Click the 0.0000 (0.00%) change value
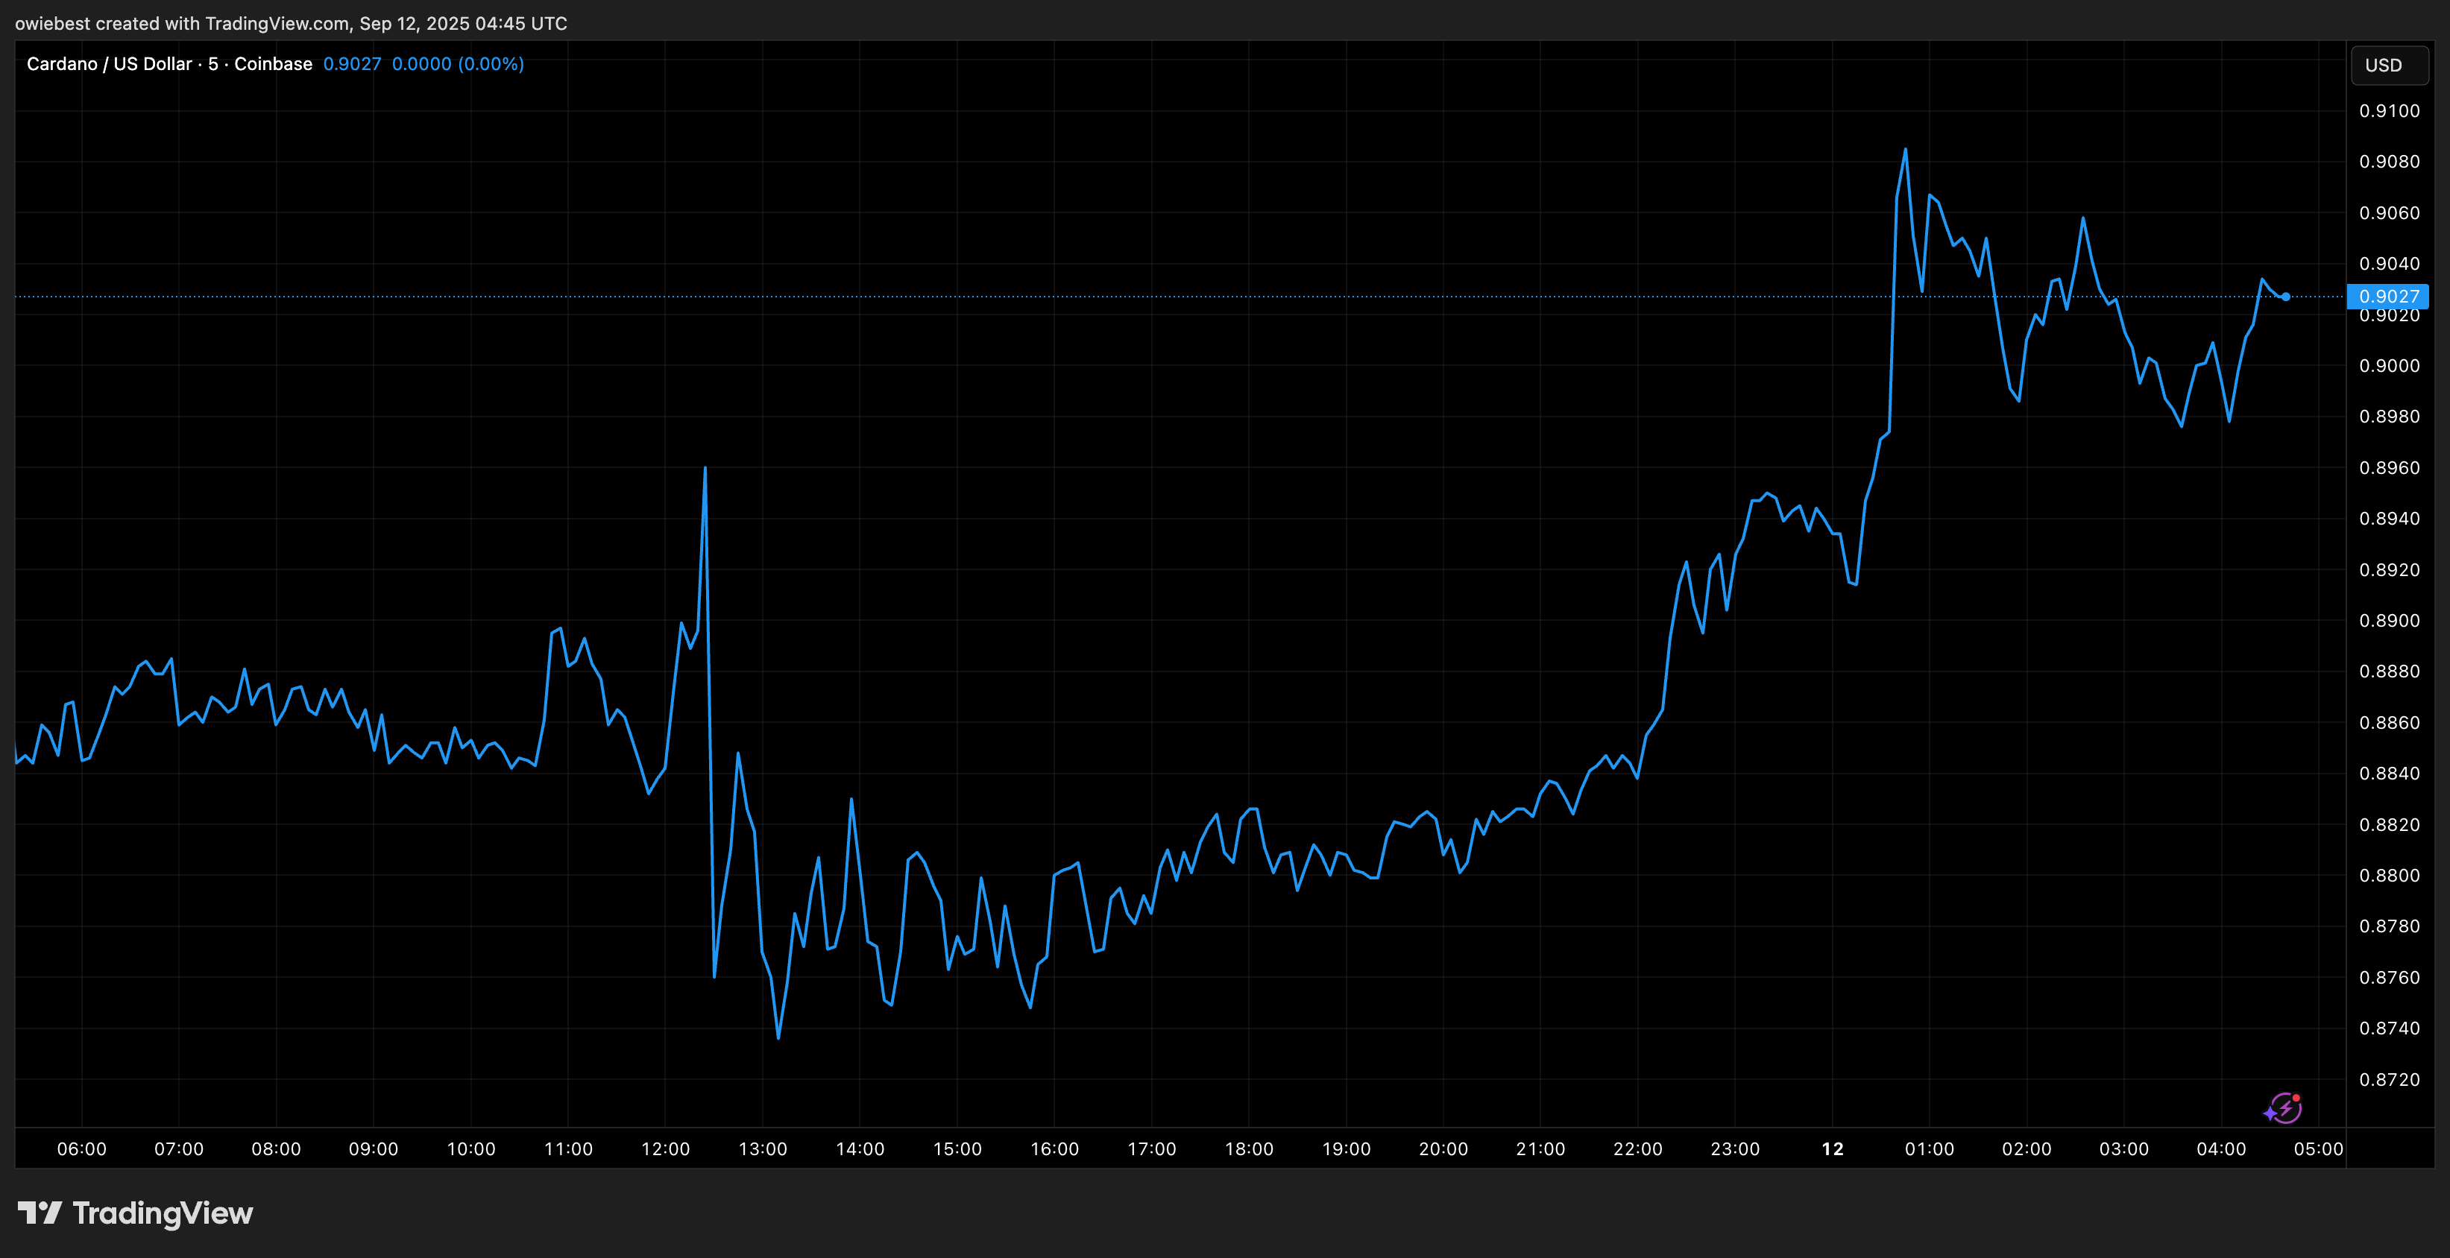 (x=458, y=63)
